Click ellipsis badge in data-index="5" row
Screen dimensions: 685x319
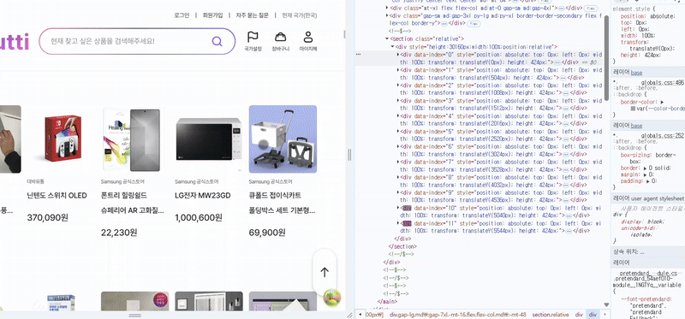click(x=565, y=139)
